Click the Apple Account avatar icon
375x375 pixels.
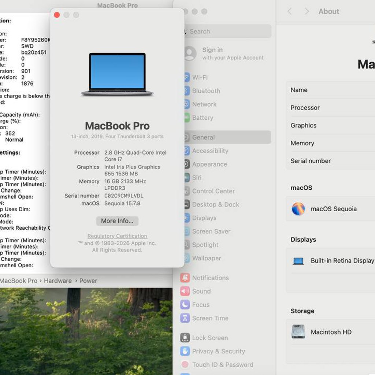coord(190,53)
